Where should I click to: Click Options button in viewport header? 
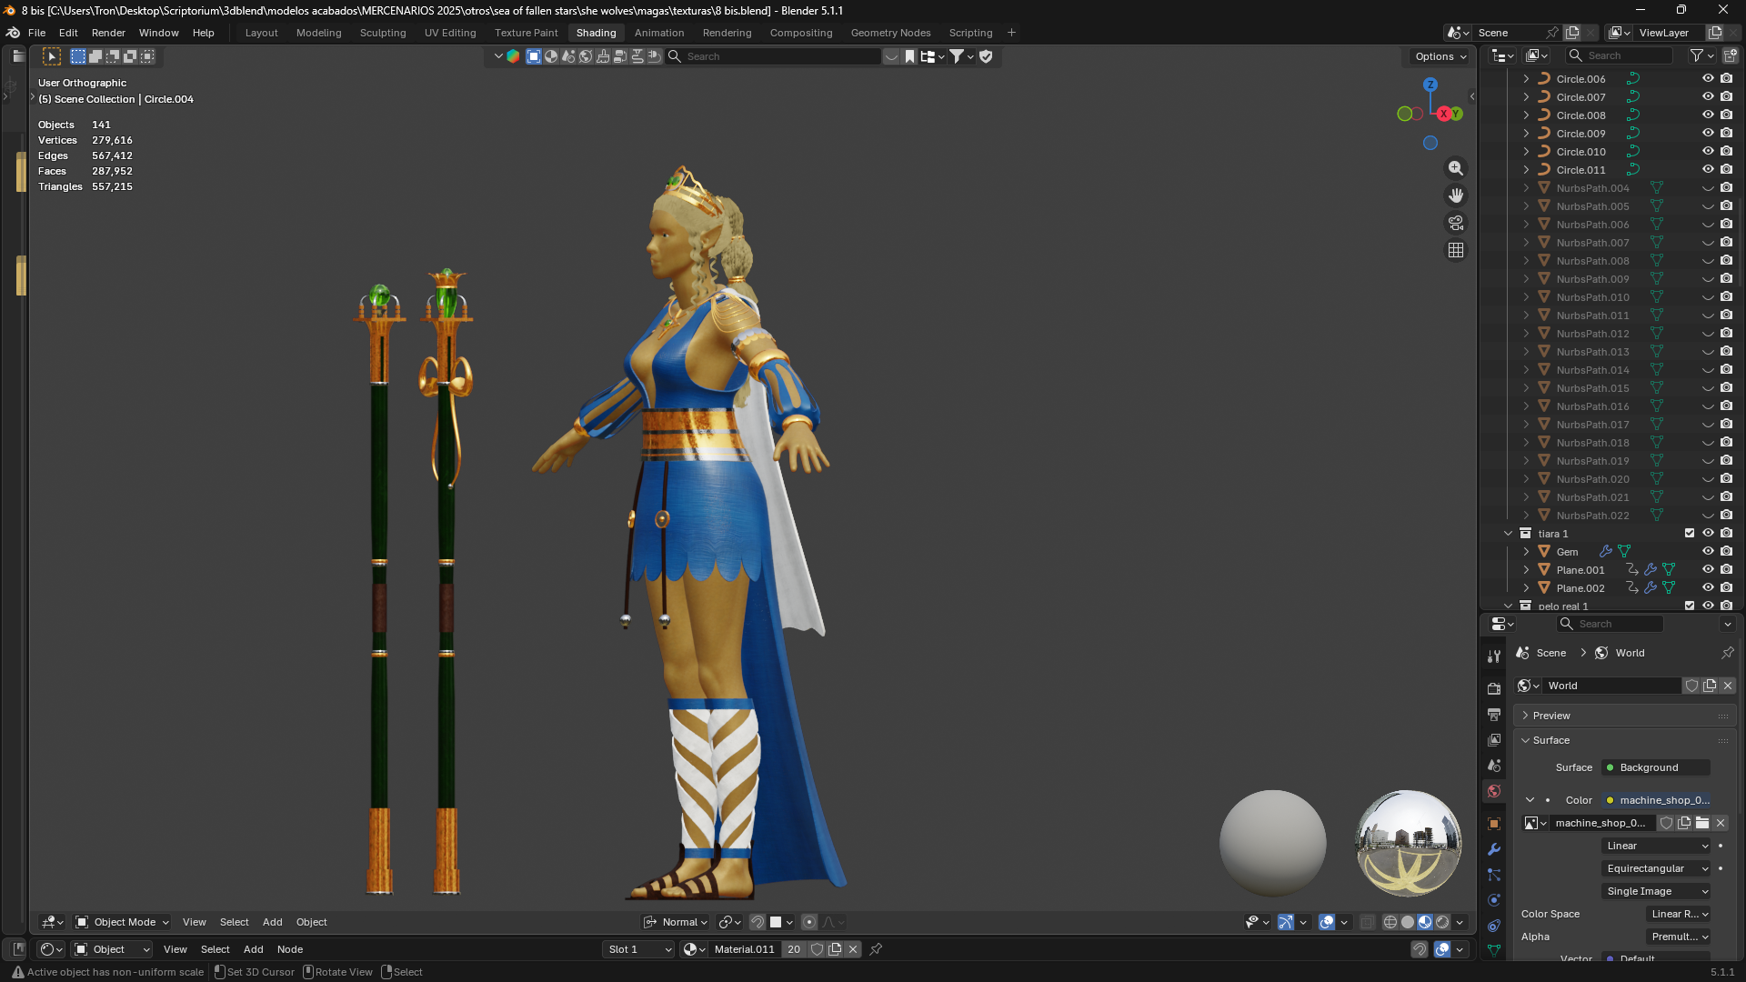1440,56
